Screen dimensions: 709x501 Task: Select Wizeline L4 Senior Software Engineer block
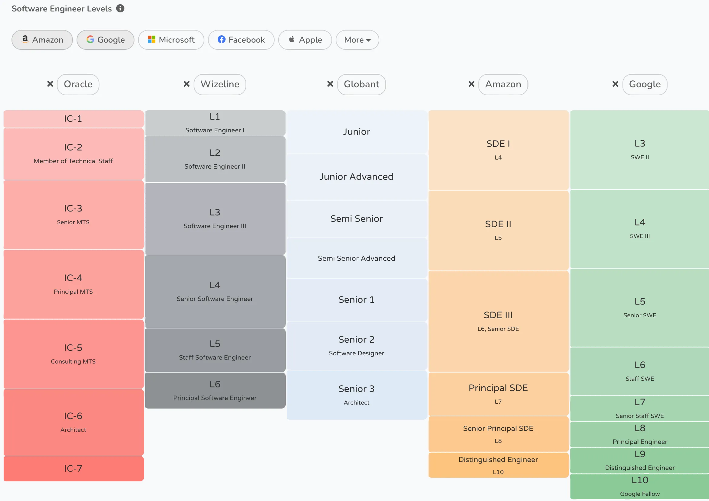(x=215, y=291)
